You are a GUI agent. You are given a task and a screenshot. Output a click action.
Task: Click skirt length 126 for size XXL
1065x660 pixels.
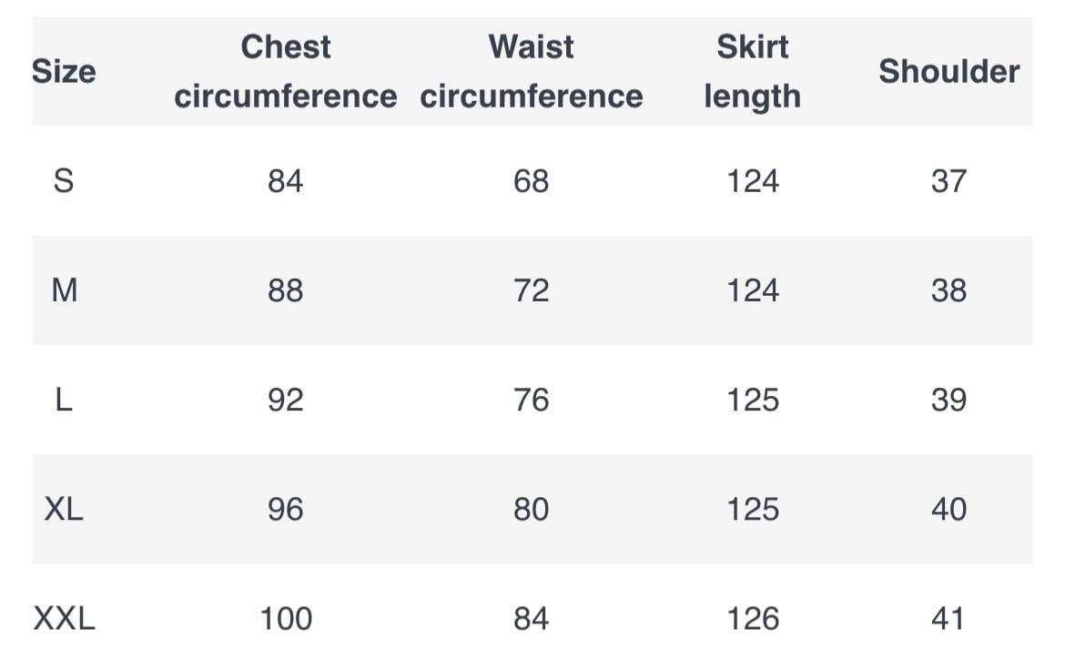coord(753,619)
